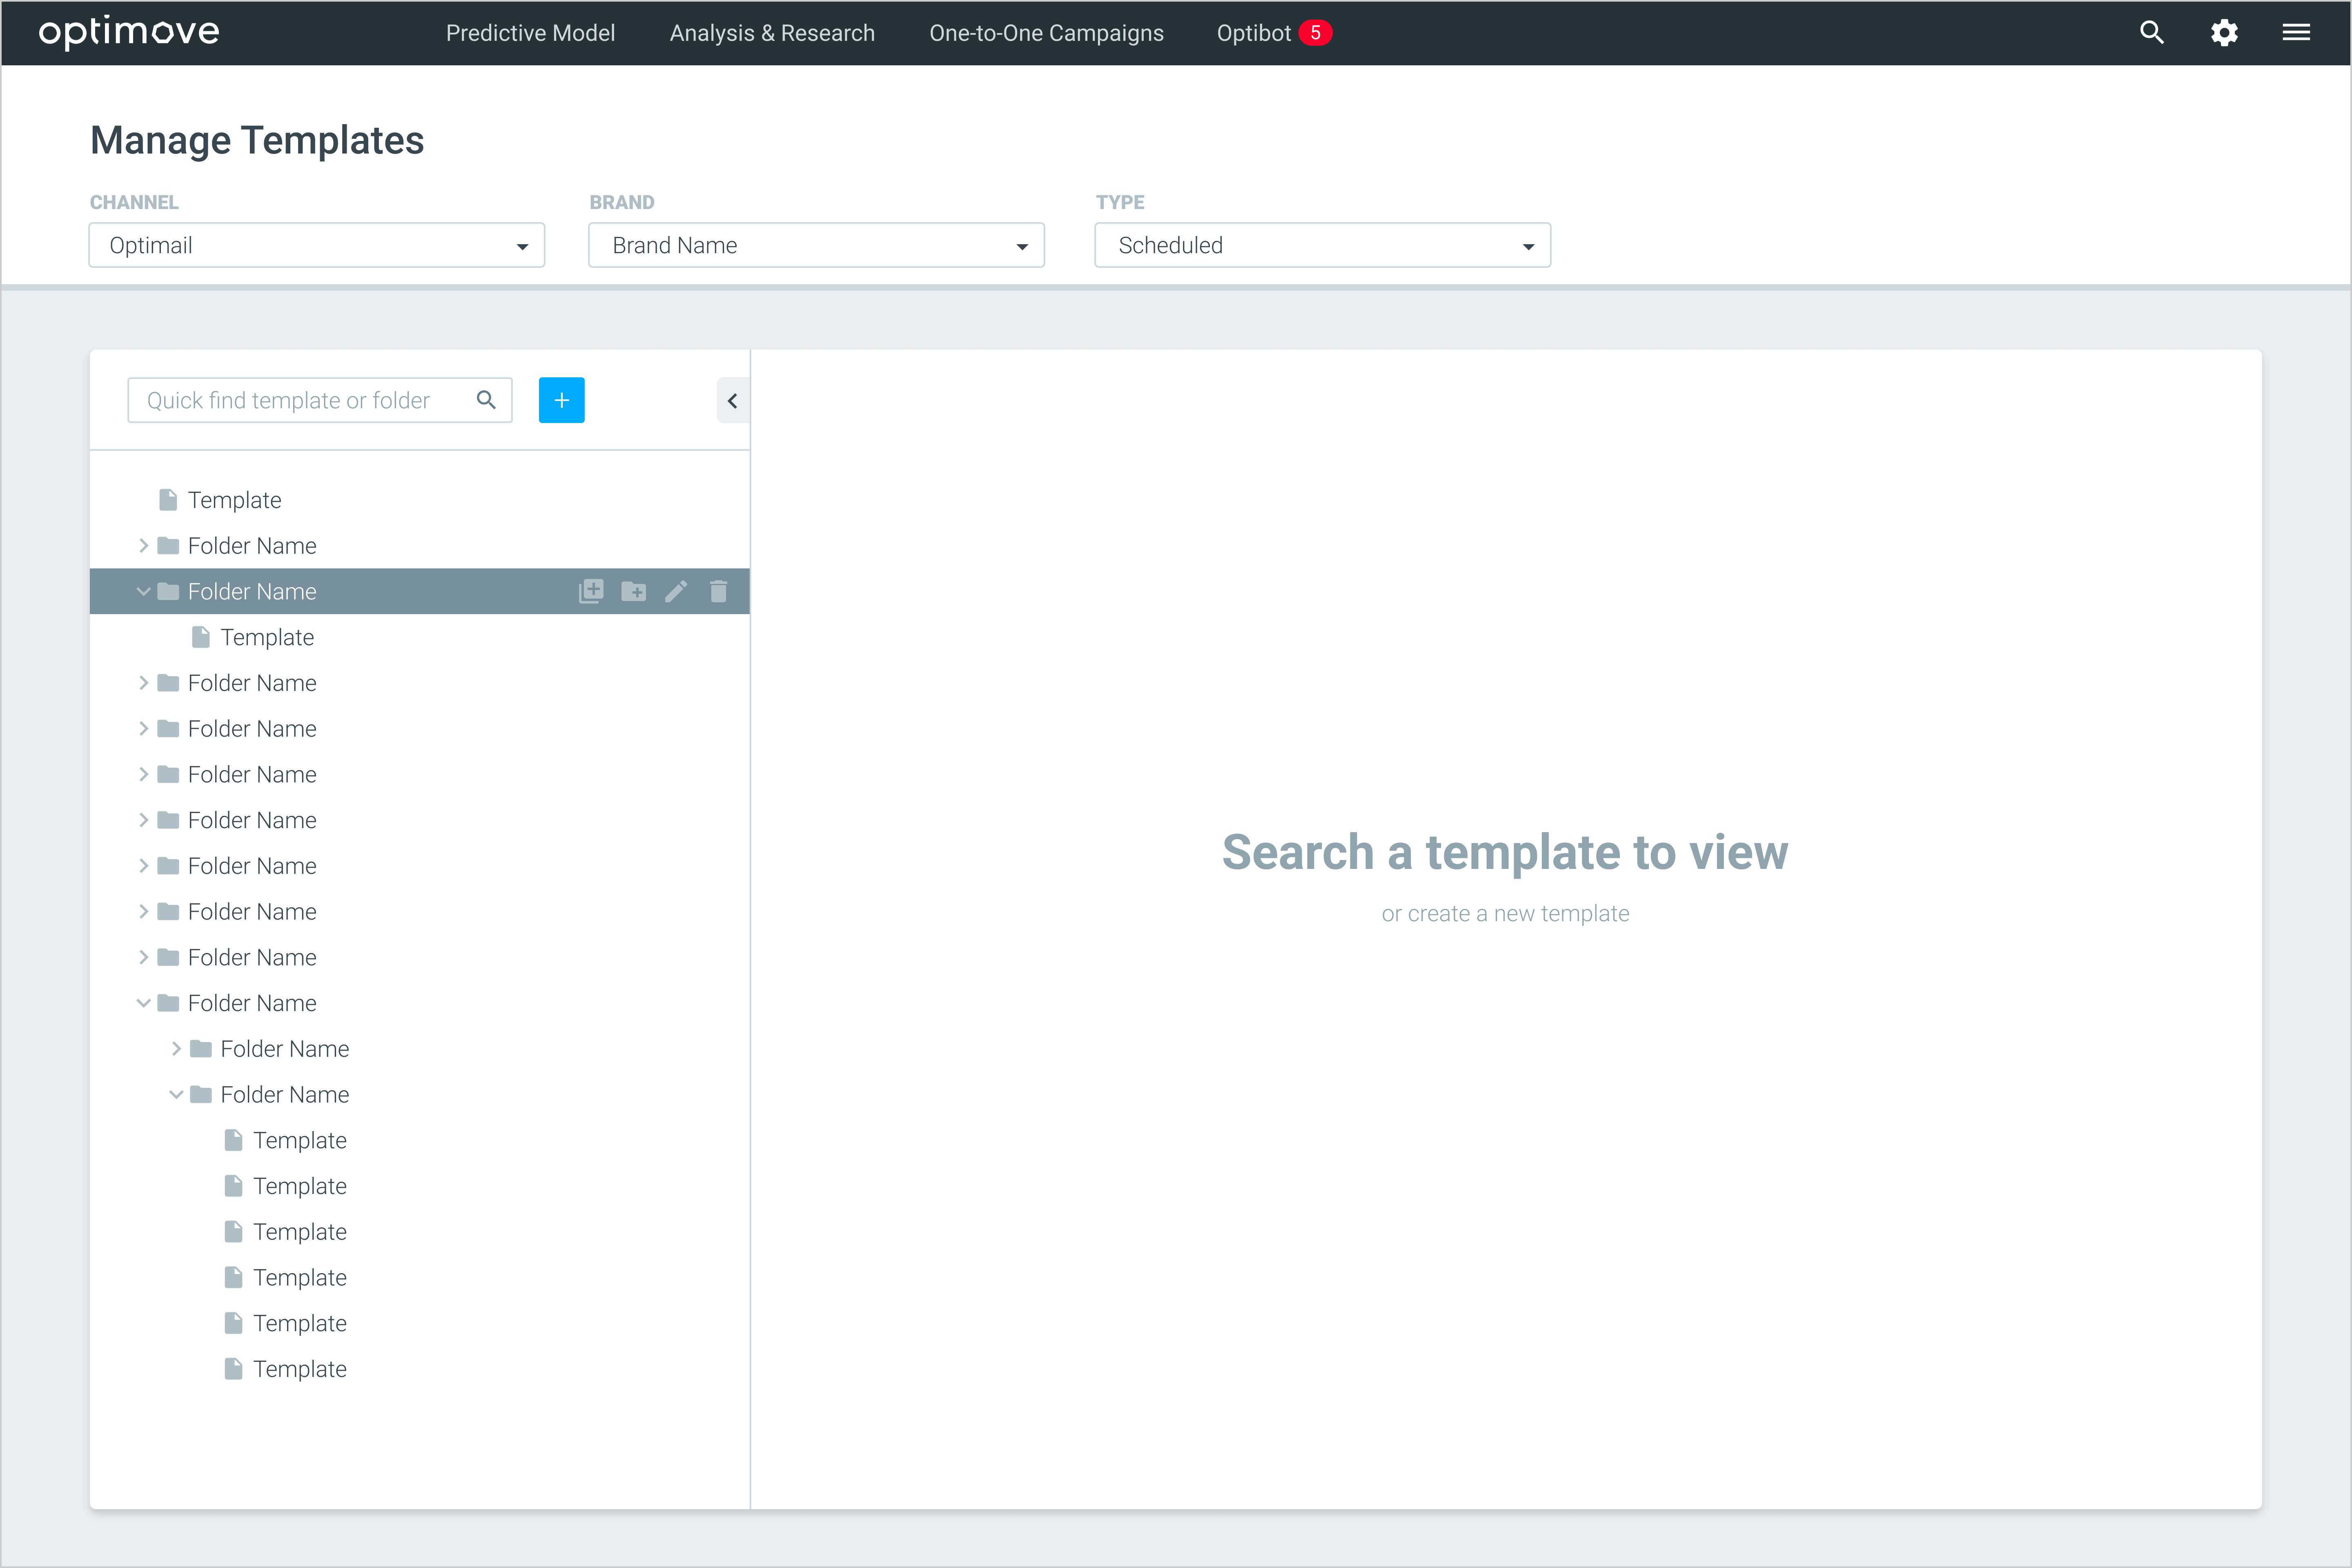Click the Manage Templates heading

click(257, 141)
